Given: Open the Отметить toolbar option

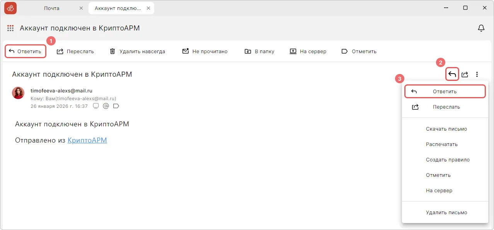Looking at the screenshot, I should 359,52.
